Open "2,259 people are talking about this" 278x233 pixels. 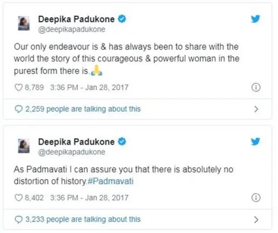[x=82, y=109]
